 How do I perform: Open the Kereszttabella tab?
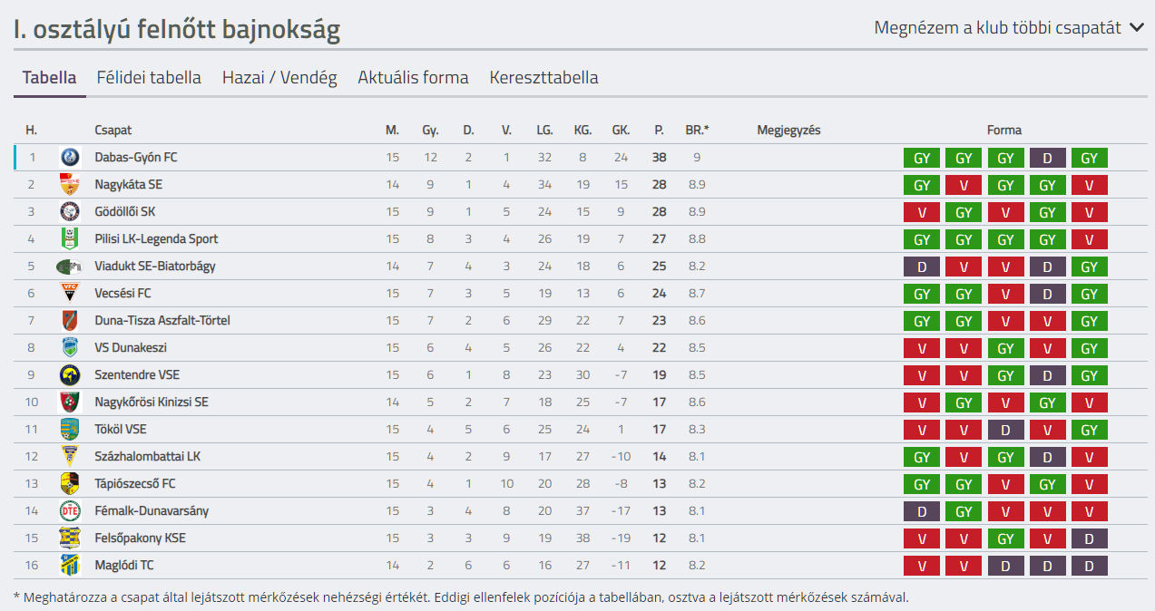[543, 78]
